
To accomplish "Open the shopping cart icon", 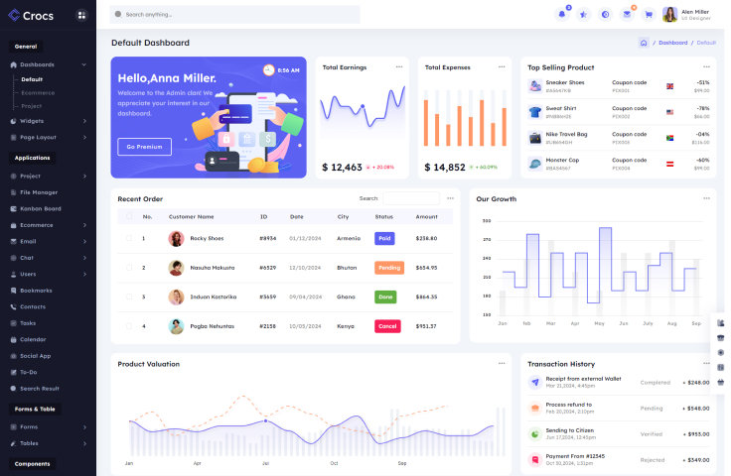I will (x=649, y=14).
